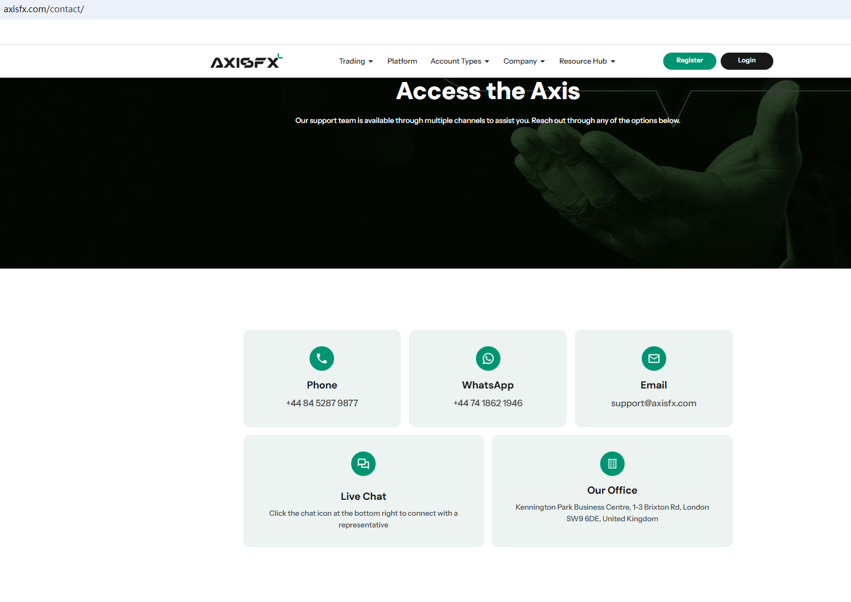Click the support@axisfx.com email address
Screen dimensions: 851x602
pos(654,403)
